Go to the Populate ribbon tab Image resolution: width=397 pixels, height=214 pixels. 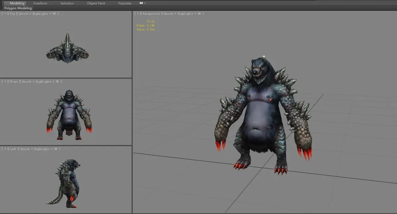coord(125,3)
